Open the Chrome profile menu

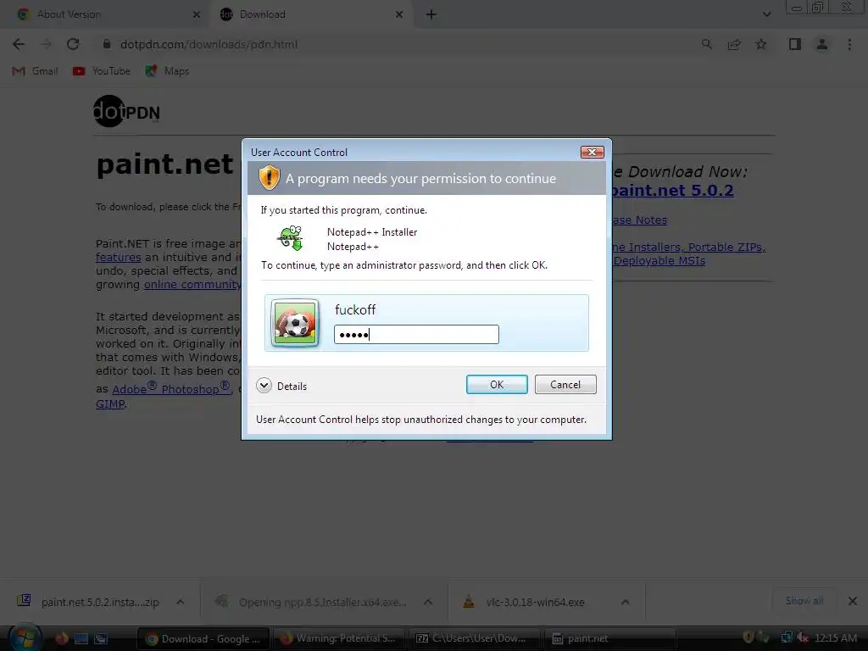pyautogui.click(x=822, y=44)
